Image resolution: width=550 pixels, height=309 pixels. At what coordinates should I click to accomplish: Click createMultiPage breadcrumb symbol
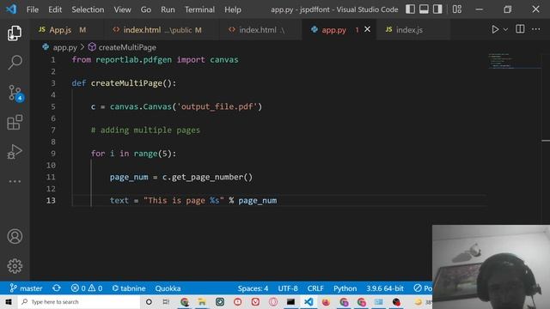[127, 47]
